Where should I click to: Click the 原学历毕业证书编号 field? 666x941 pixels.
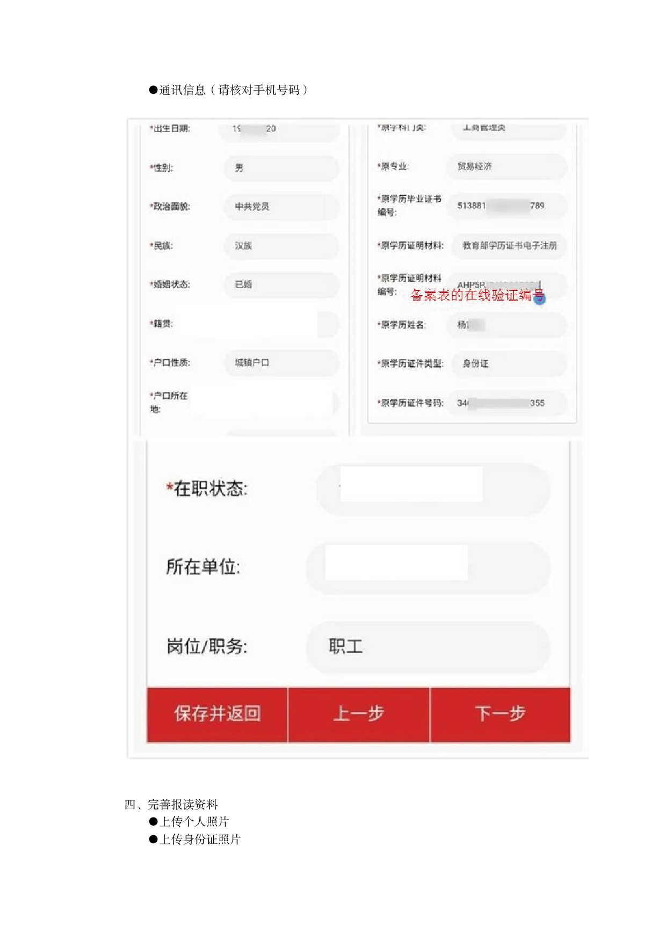click(506, 206)
